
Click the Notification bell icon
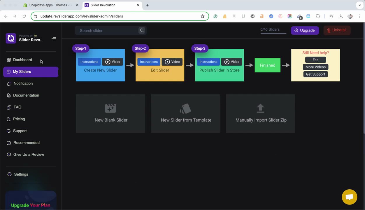click(9, 84)
